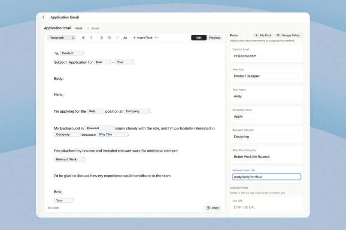Click the 'Saved' status indicator
Image resolution: width=346 pixels, height=230 pixels.
coord(93,28)
